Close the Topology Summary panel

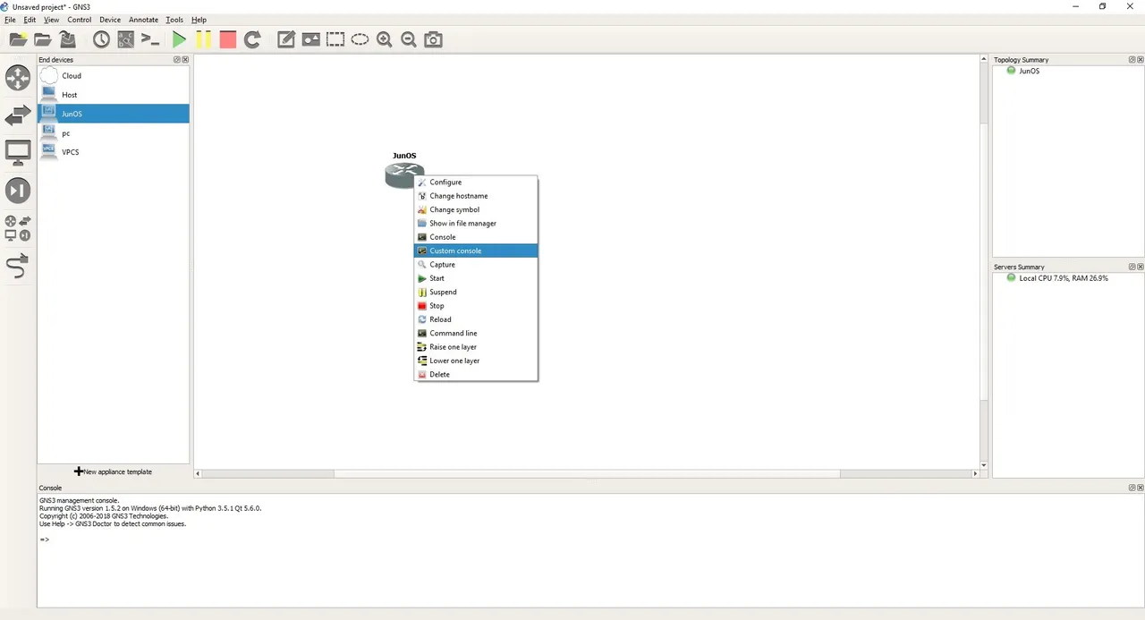pos(1140,60)
